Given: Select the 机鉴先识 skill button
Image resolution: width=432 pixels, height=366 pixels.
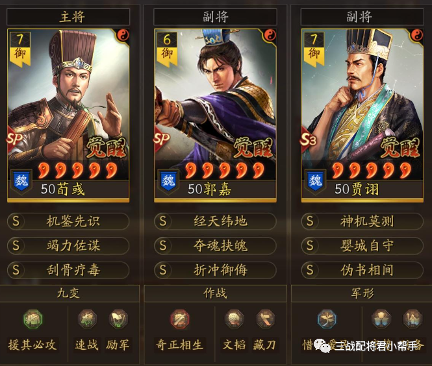Looking at the screenshot, I should point(68,221).
